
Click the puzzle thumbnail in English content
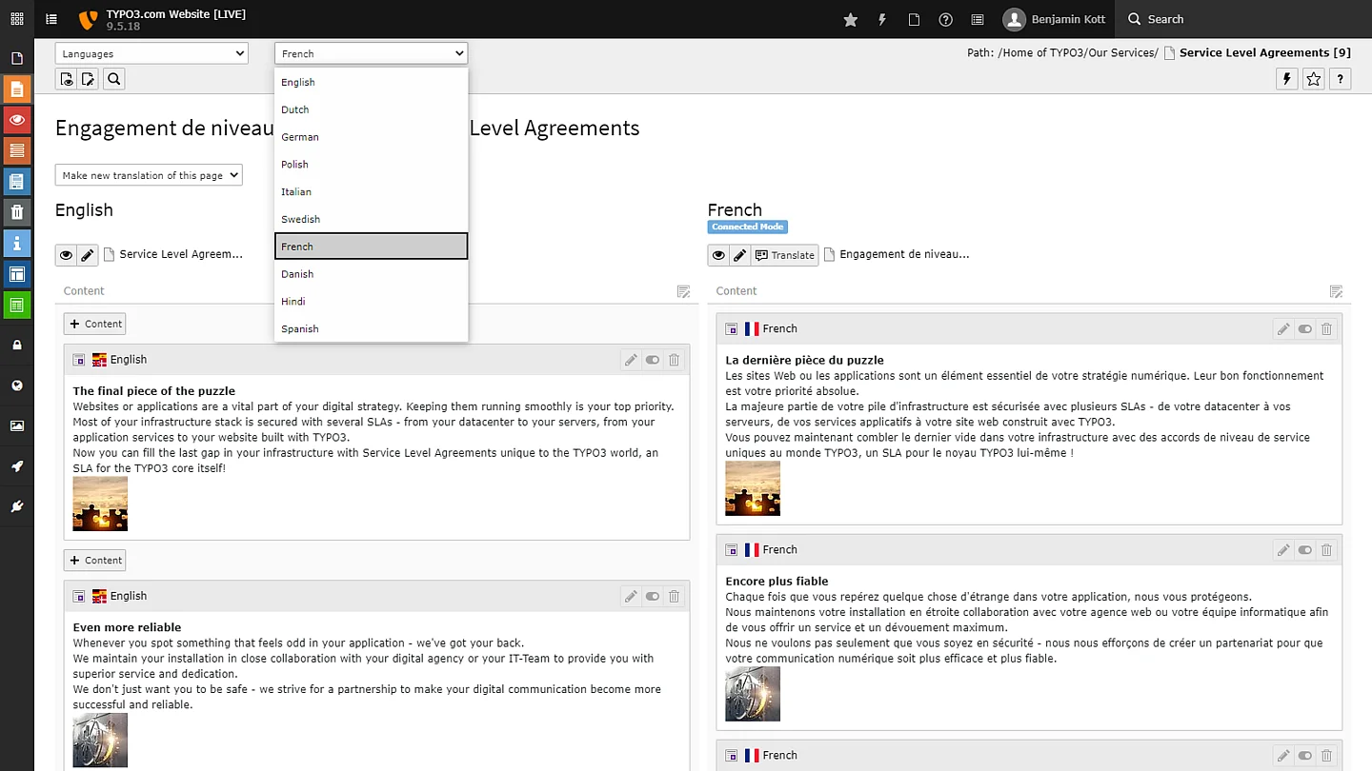(x=100, y=504)
